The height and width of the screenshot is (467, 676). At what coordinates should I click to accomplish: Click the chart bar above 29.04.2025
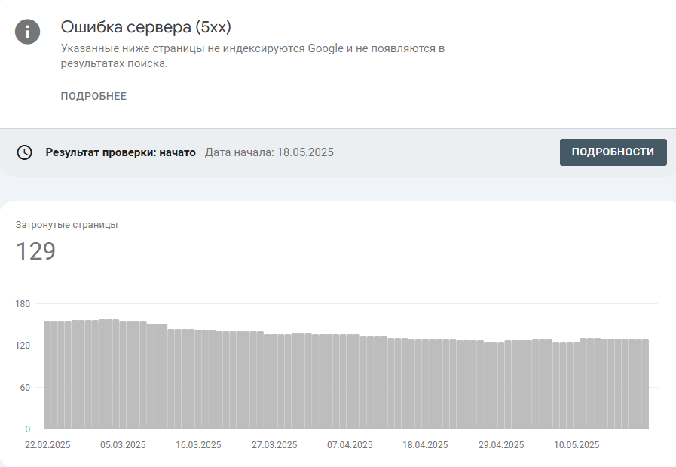tap(501, 386)
